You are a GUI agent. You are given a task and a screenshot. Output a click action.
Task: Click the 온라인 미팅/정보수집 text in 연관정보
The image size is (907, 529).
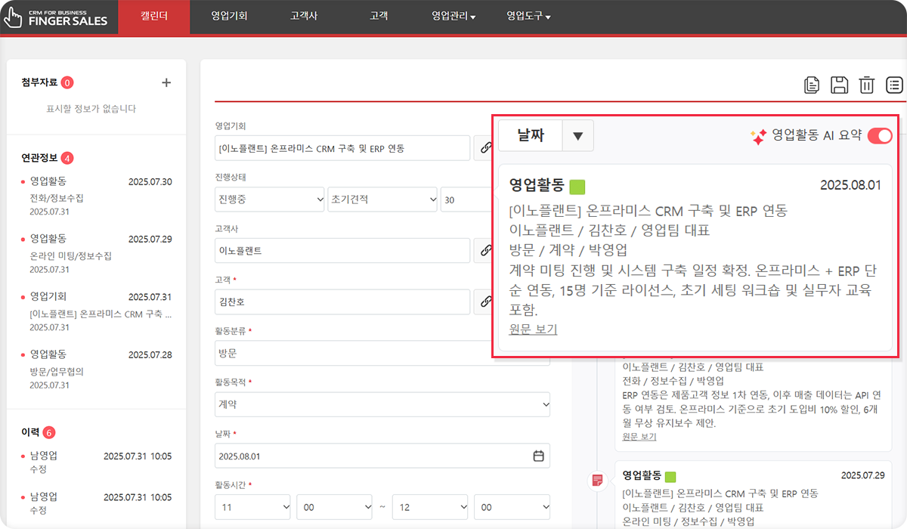[x=70, y=256]
